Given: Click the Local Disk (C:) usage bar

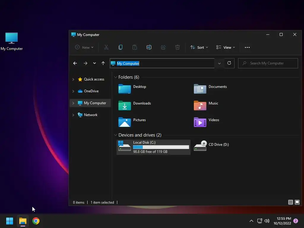Looking at the screenshot, I should [161, 147].
